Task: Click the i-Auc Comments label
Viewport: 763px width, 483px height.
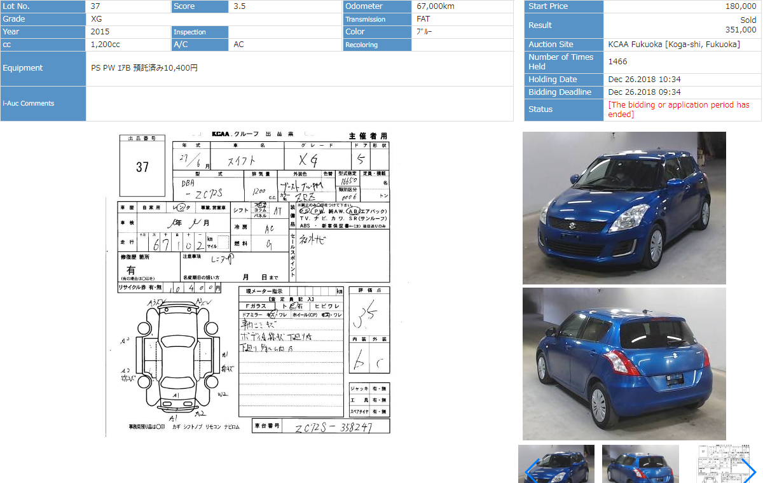Action: [43, 104]
